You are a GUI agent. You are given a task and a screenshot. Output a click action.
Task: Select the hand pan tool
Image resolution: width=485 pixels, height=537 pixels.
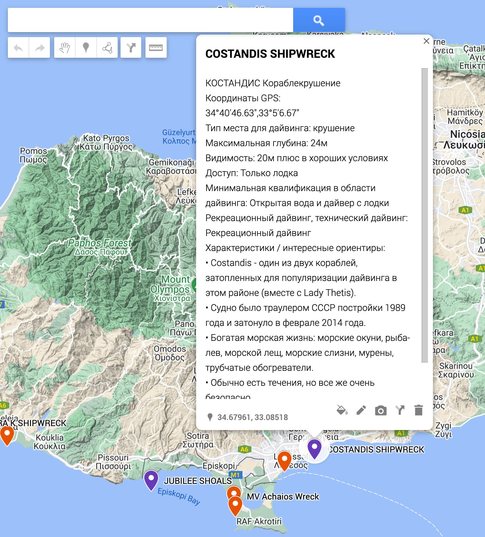[x=65, y=48]
